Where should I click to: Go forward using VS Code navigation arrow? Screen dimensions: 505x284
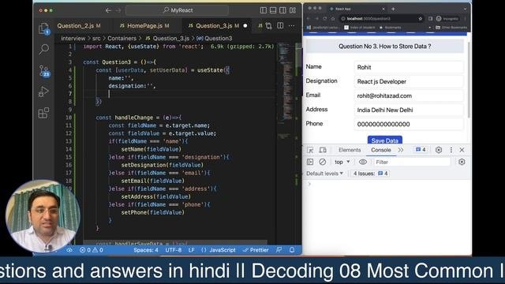point(118,10)
